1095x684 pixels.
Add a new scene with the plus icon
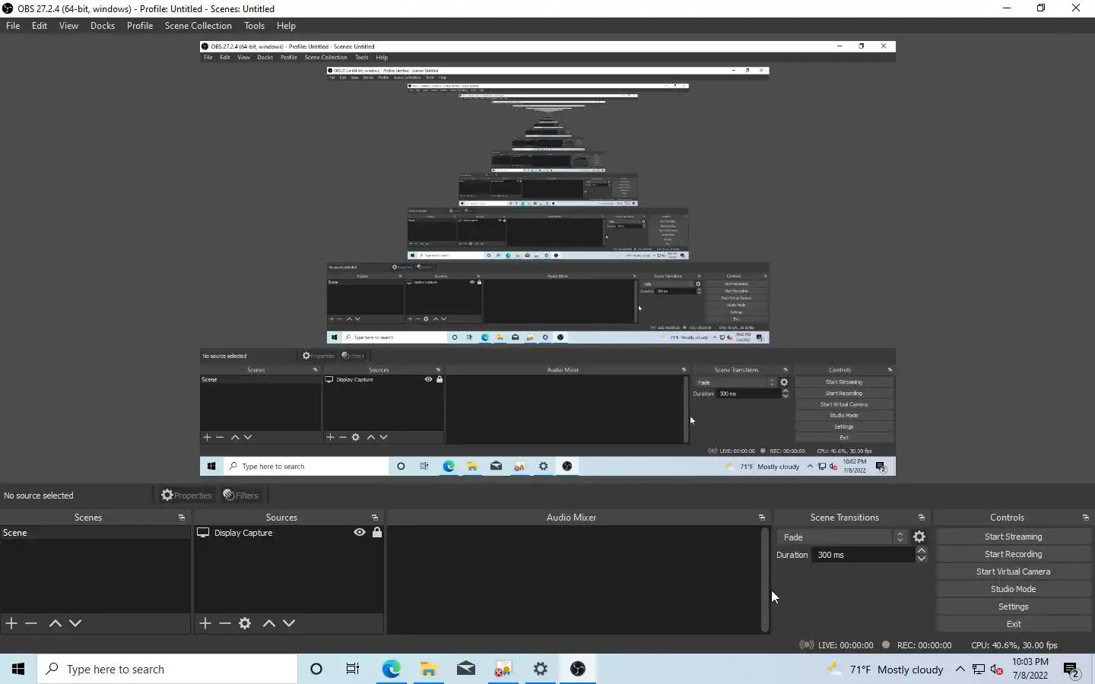click(11, 623)
